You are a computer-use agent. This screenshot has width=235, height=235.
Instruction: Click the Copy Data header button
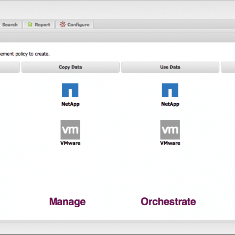70,67
